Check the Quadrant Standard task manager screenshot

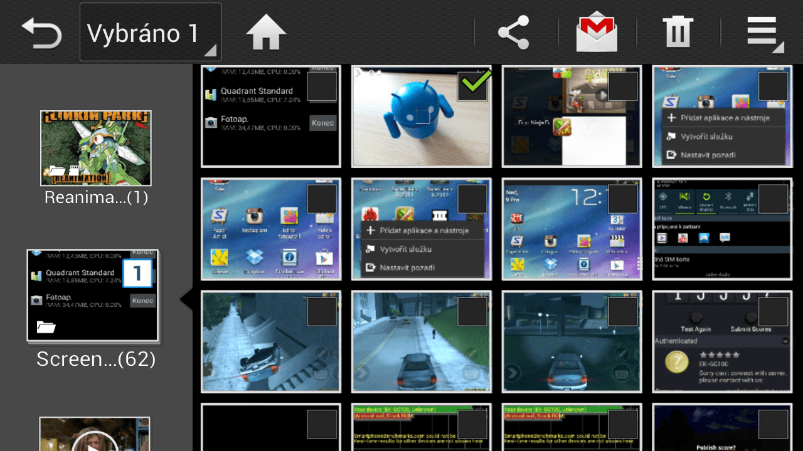point(322,86)
